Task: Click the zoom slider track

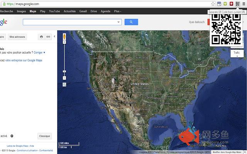Action: (64, 57)
